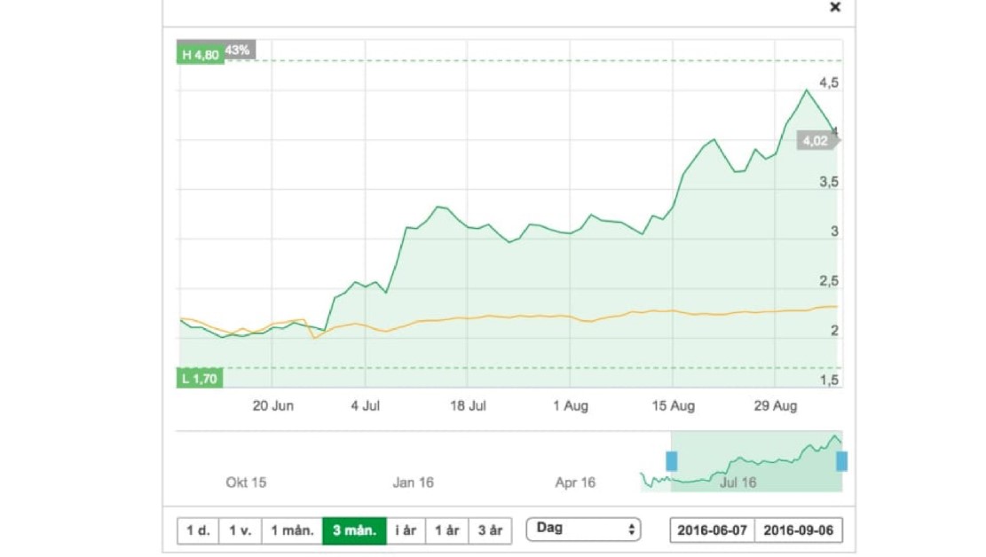Select the 1 d. time range
Viewport: 986px width, 557px height.
pos(197,530)
